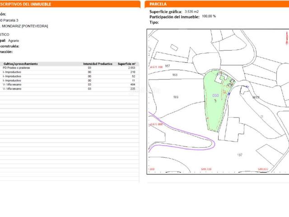Click the Participación del inmueble 100,00 % value
Screen dimensions: 289x217
pos(209,16)
